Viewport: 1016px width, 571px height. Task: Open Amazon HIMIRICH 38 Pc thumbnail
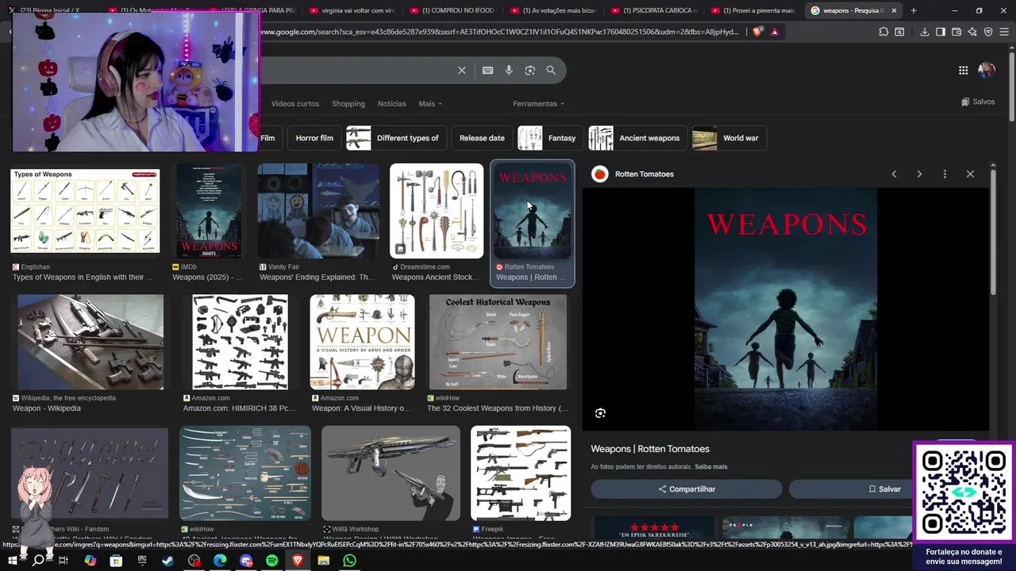pyautogui.click(x=241, y=342)
